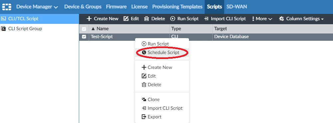Screen dimensions: 333x123
Task: Toggle the select-all header checkbox
Action: (x=84, y=29)
